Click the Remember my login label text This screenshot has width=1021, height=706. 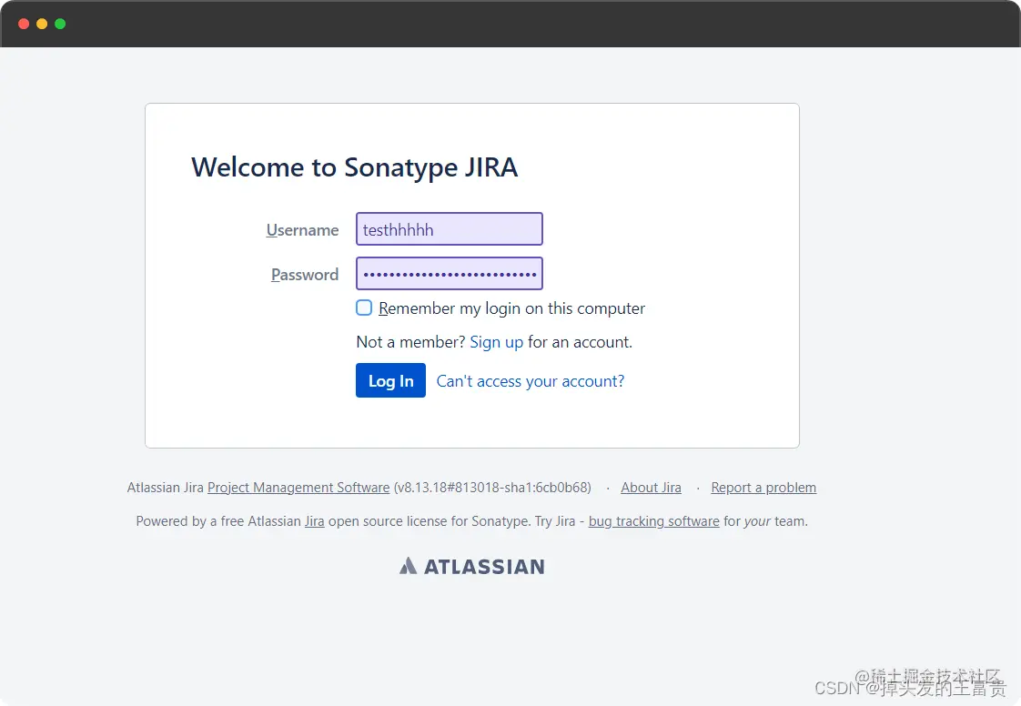(x=511, y=308)
